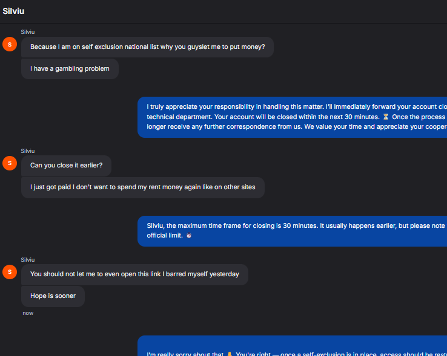This screenshot has height=356, width=447.
Task: Select the rent money message bubble
Action: [x=143, y=187]
